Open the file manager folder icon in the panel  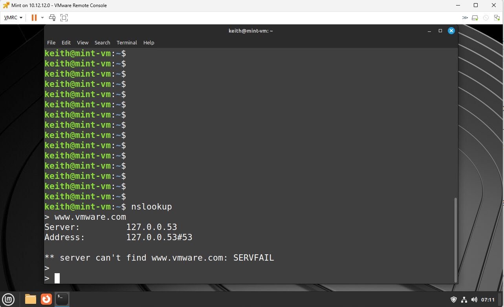click(31, 299)
